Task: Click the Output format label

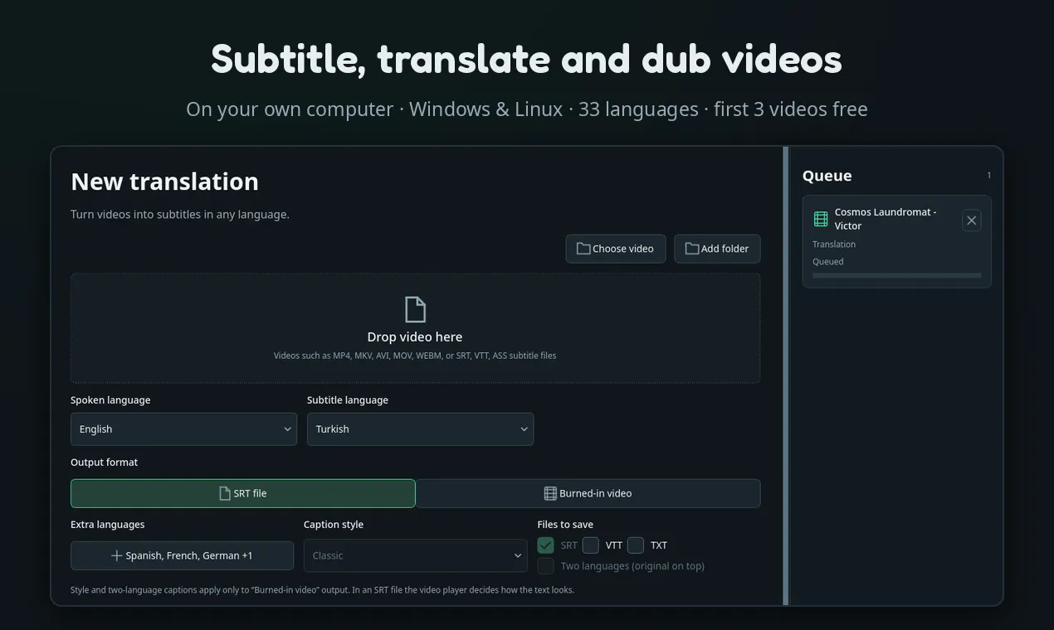Action: tap(104, 463)
